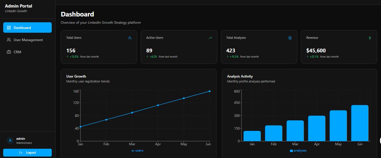This screenshot has width=381, height=158.
Task: Click the Dashboard page heading
Action: (x=77, y=14)
